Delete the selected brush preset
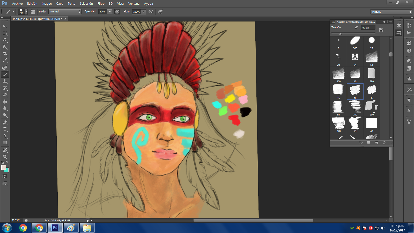The image size is (414, 233). tap(384, 143)
